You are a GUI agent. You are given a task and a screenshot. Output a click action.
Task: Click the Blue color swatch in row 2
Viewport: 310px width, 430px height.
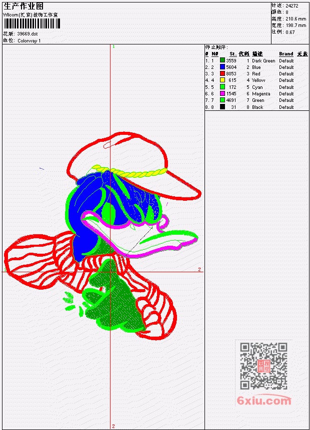[x=222, y=67]
